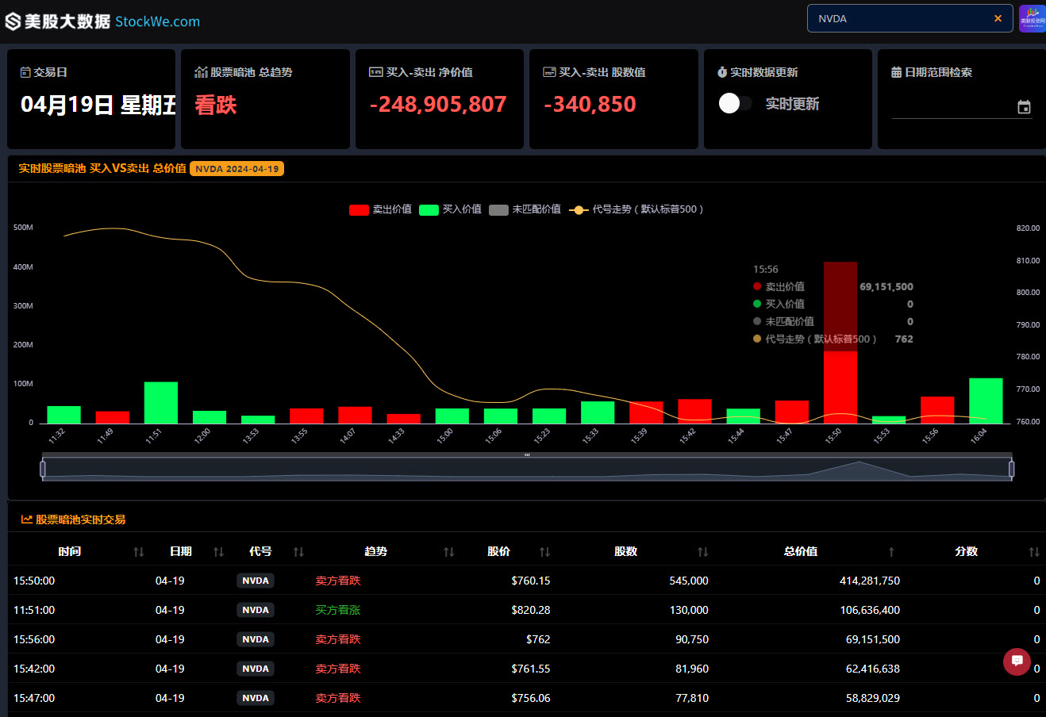The width and height of the screenshot is (1046, 717).
Task: Sort by 股数 column arrows
Action: (x=702, y=551)
